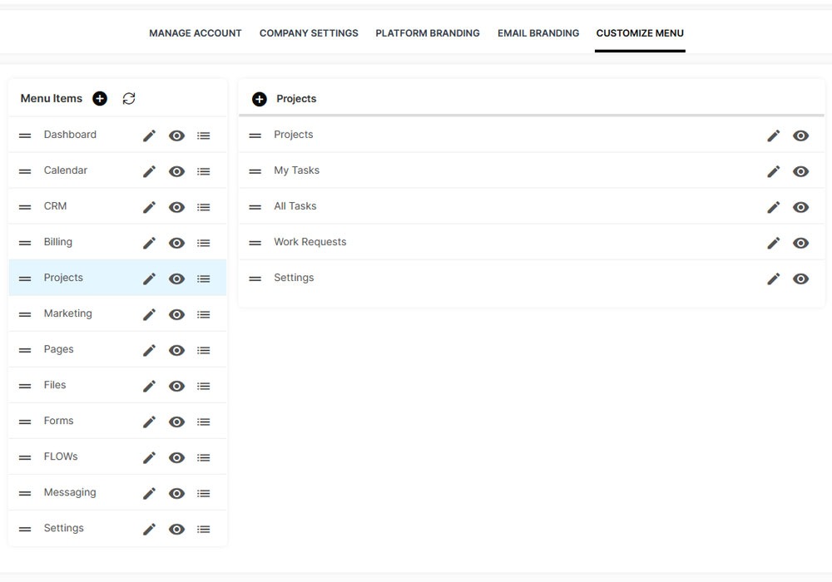Edit the Dashboard menu item with pencil
This screenshot has height=582, width=832.
click(x=149, y=136)
